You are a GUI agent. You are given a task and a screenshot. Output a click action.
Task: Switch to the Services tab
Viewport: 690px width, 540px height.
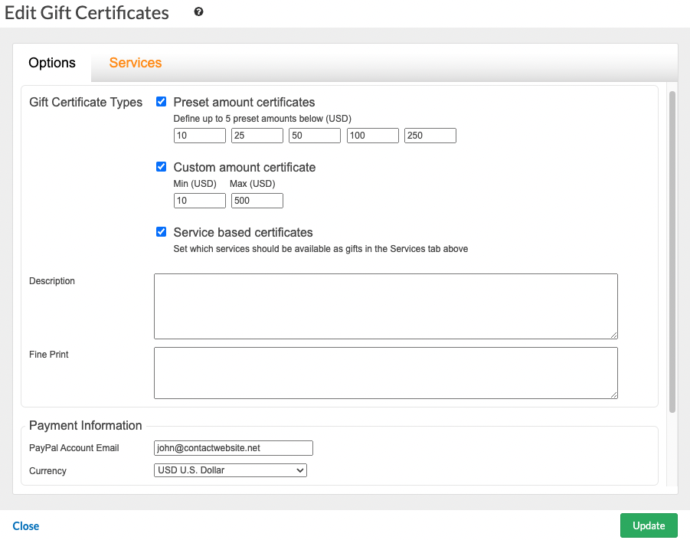coord(135,62)
